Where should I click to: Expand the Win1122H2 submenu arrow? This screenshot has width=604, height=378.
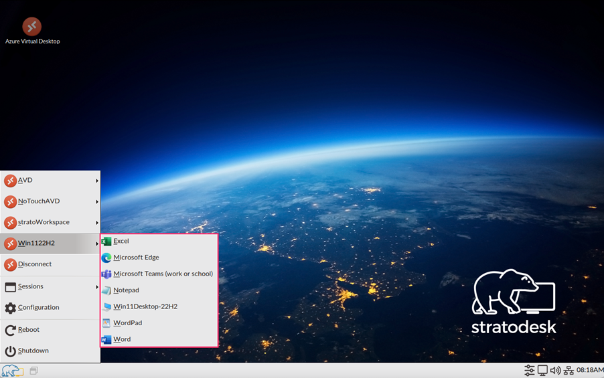pos(97,244)
